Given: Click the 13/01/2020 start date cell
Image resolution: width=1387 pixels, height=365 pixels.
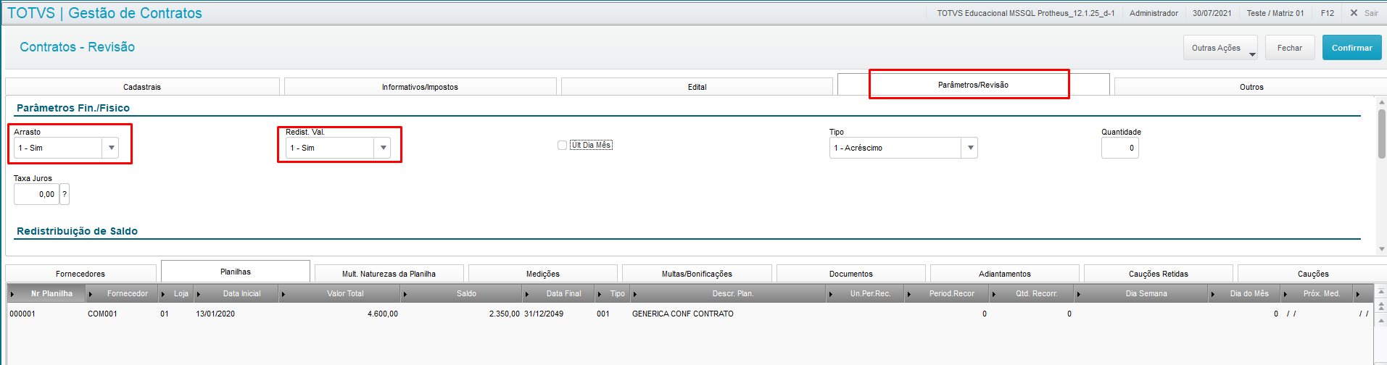Looking at the screenshot, I should coord(215,314).
